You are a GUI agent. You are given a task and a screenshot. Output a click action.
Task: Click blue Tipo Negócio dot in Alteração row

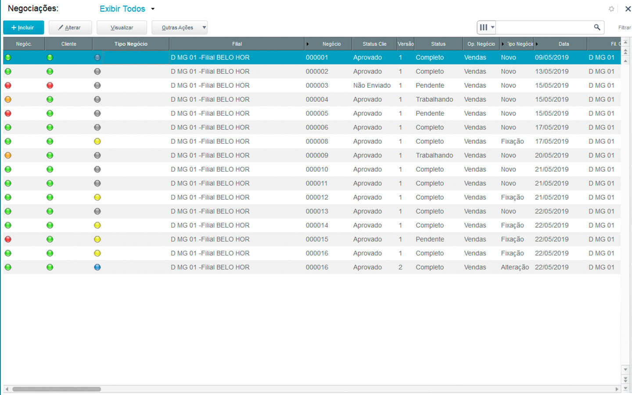[x=97, y=267]
